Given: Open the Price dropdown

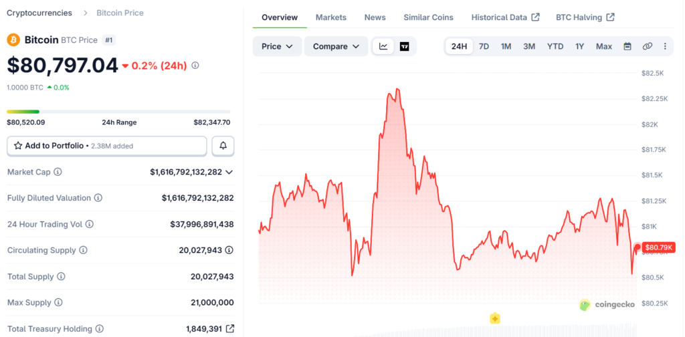Looking at the screenshot, I should 277,46.
